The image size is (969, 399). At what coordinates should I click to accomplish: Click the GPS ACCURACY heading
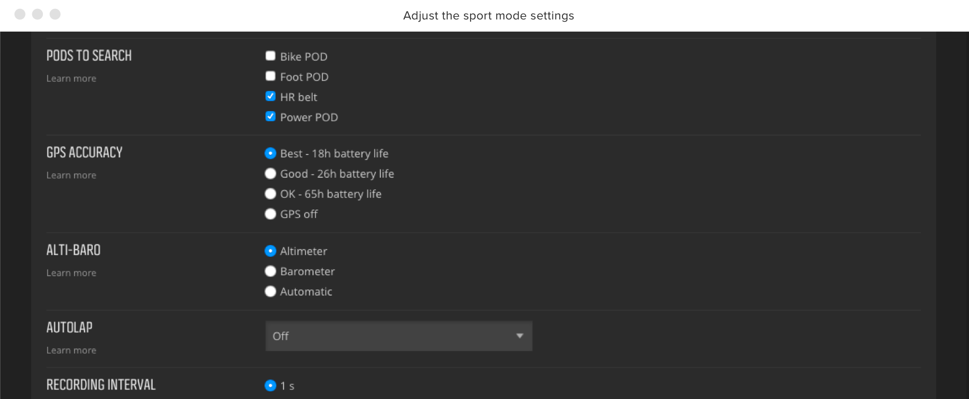click(x=85, y=152)
